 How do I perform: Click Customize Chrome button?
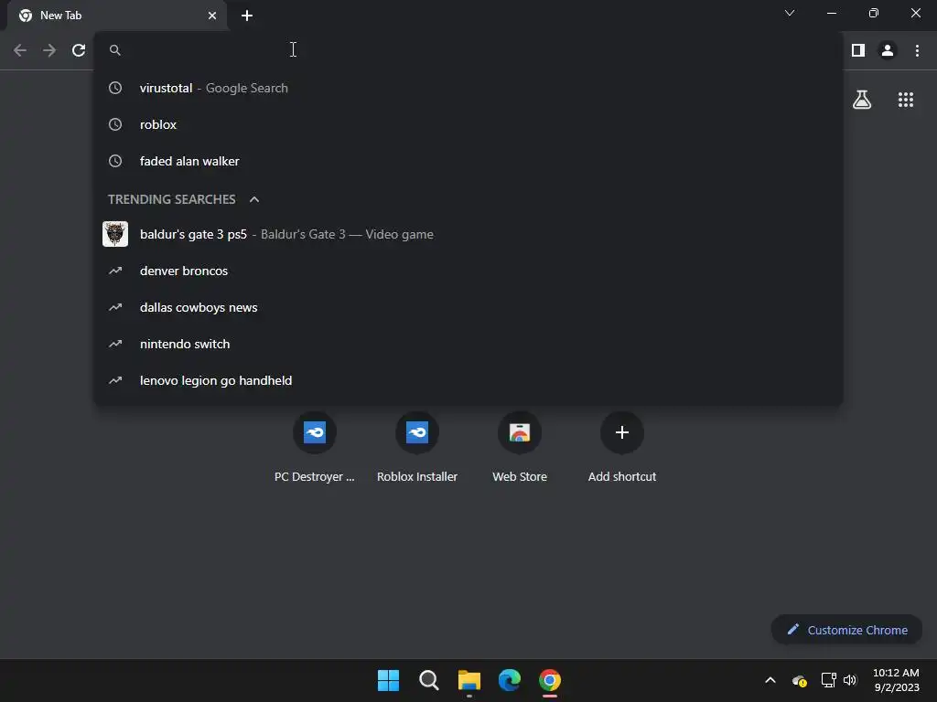pos(846,630)
